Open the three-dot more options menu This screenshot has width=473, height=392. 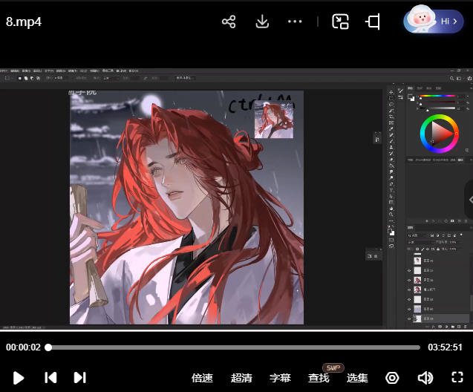295,22
